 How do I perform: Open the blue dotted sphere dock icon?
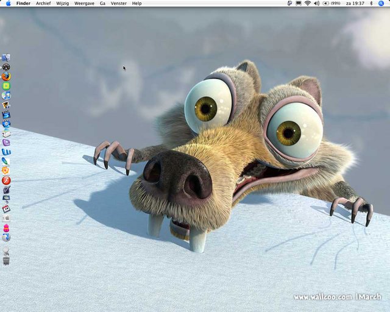[x=6, y=237]
